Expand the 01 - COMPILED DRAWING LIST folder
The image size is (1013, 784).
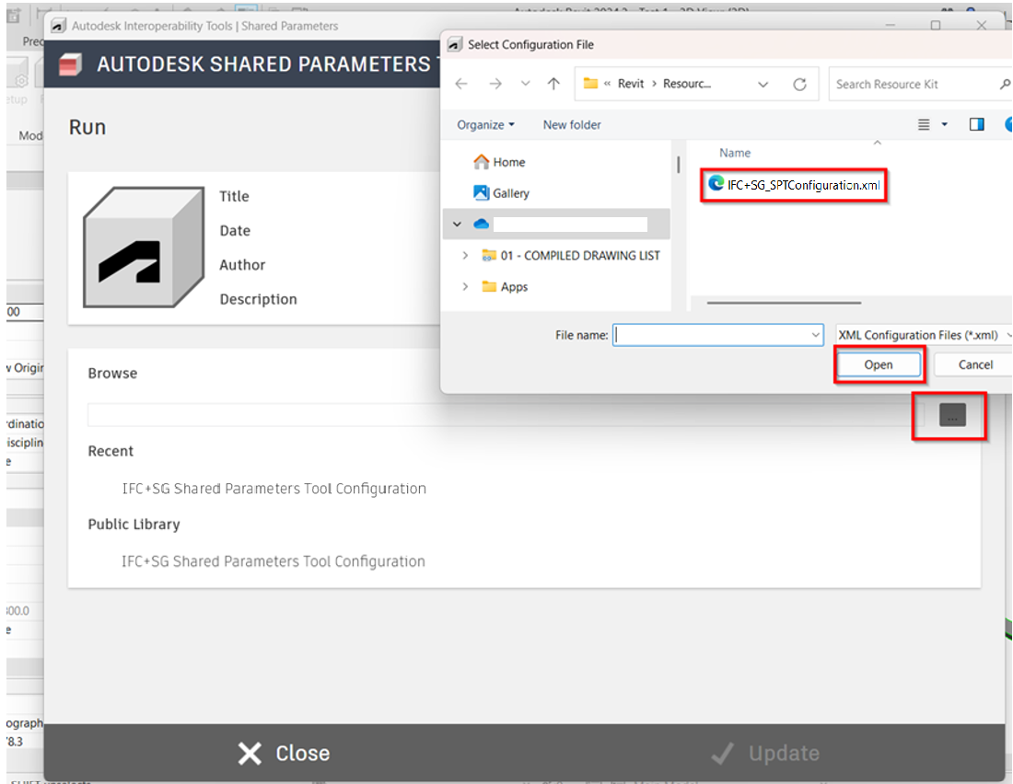(x=465, y=256)
